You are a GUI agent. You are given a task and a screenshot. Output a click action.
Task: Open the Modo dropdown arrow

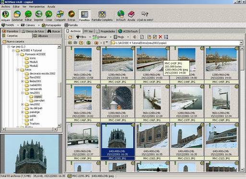click(x=128, y=37)
